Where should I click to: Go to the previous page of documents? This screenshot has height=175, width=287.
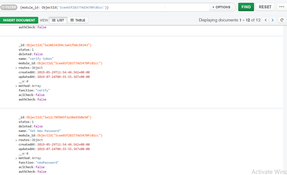point(266,20)
